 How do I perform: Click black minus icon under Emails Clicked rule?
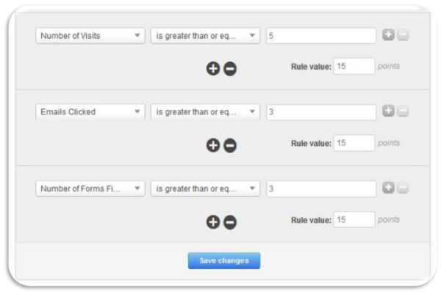coord(230,145)
